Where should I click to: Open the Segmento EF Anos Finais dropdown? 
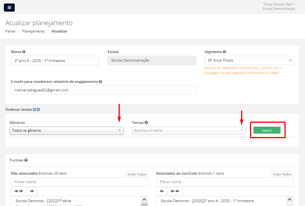(249, 60)
